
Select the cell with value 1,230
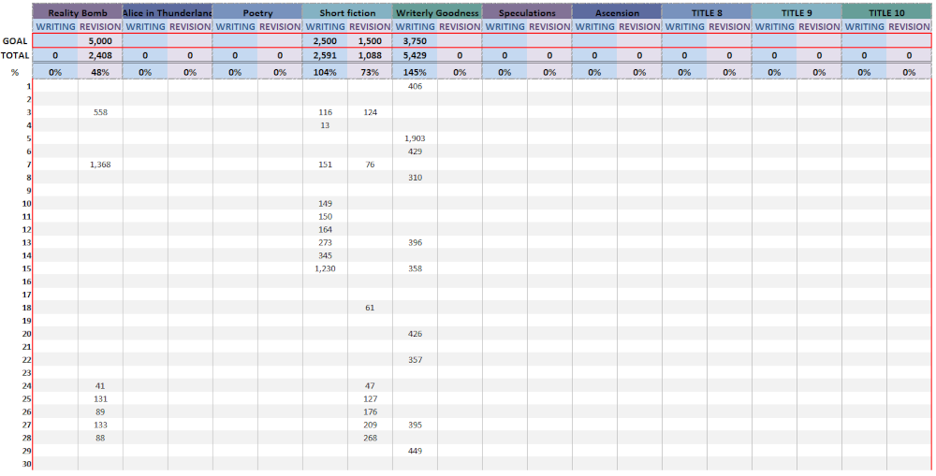click(325, 268)
